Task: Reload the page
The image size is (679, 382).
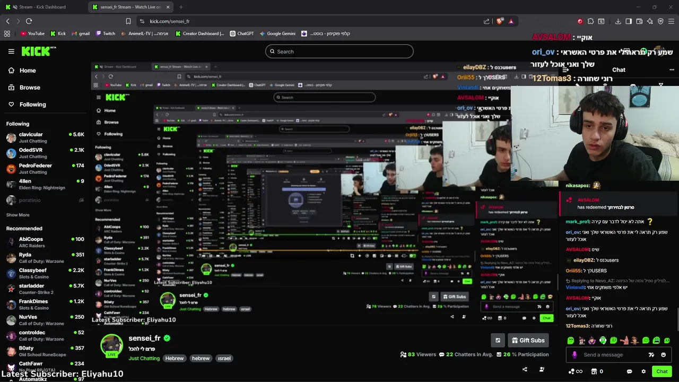Action: (x=29, y=21)
